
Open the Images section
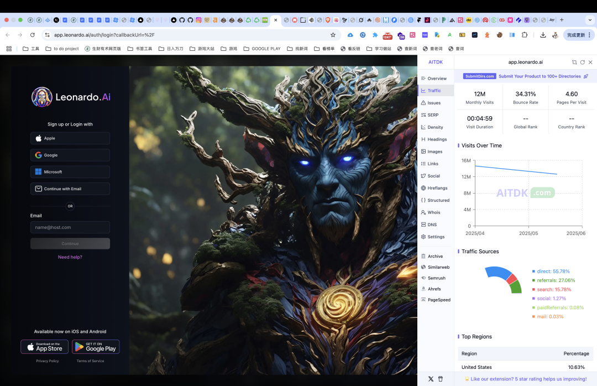pyautogui.click(x=436, y=152)
